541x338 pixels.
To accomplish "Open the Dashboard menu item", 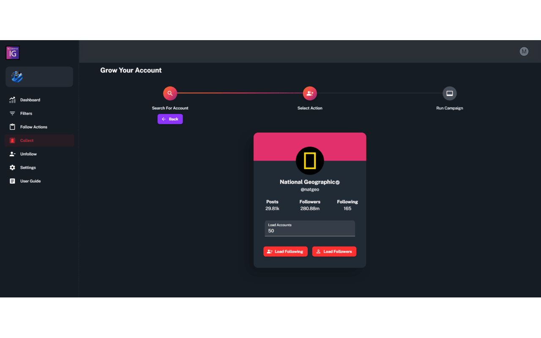I will [x=39, y=100].
